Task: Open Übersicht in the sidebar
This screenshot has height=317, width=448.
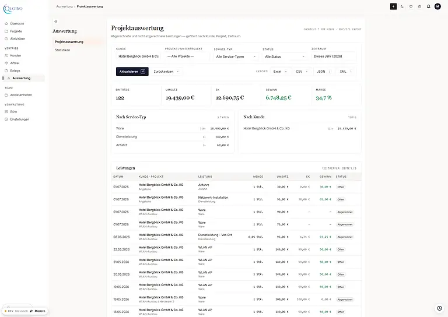Action: (x=17, y=24)
